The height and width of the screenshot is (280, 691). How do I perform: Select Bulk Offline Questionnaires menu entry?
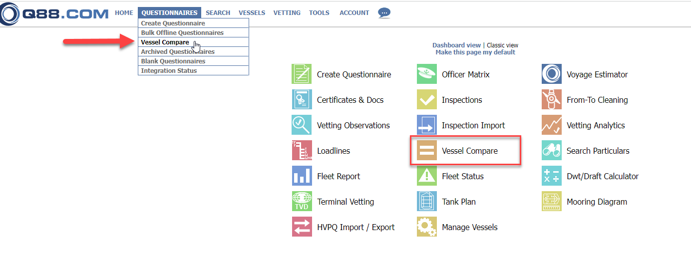tap(193, 32)
